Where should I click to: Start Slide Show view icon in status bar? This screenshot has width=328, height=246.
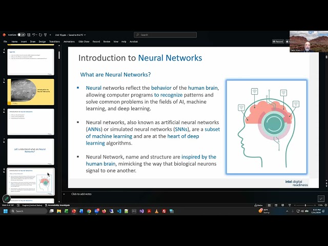pos(290,206)
